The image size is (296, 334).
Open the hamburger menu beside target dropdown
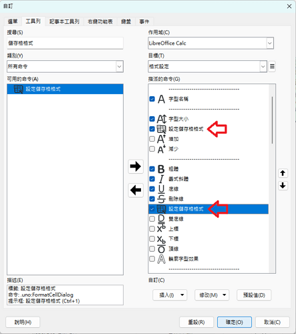pos(272,66)
